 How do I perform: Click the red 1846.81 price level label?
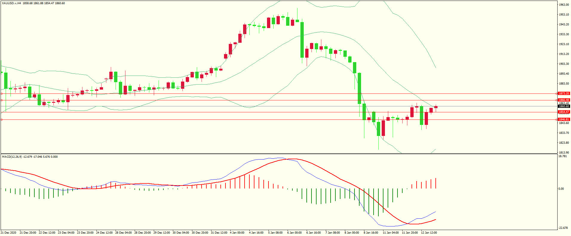click(564, 119)
